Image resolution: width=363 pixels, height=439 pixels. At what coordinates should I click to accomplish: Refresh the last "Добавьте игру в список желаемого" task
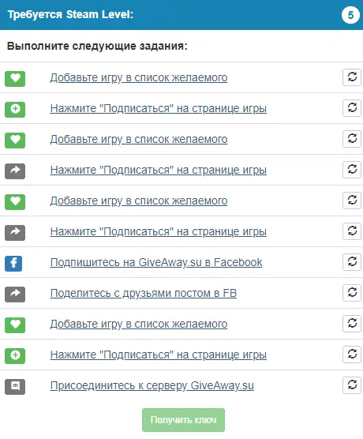pos(352,324)
